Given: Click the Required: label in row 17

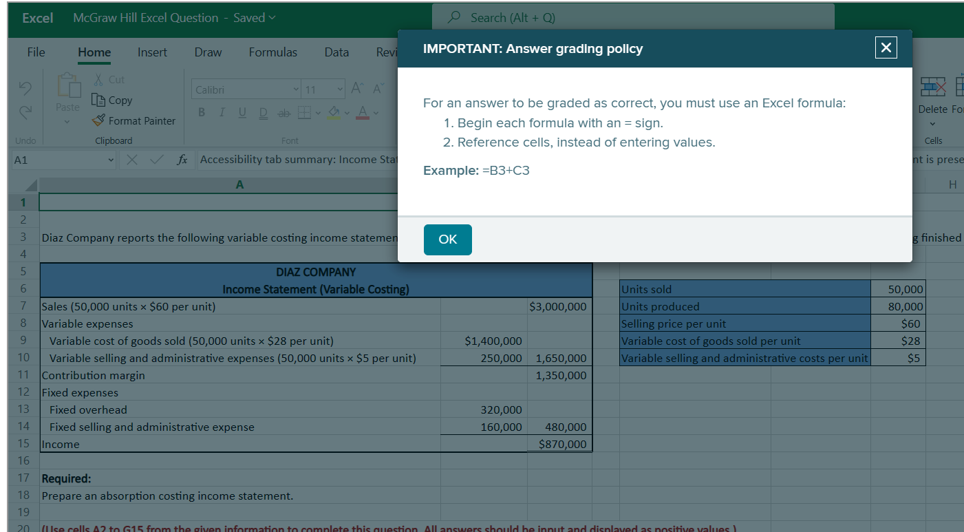Looking at the screenshot, I should tap(66, 478).
